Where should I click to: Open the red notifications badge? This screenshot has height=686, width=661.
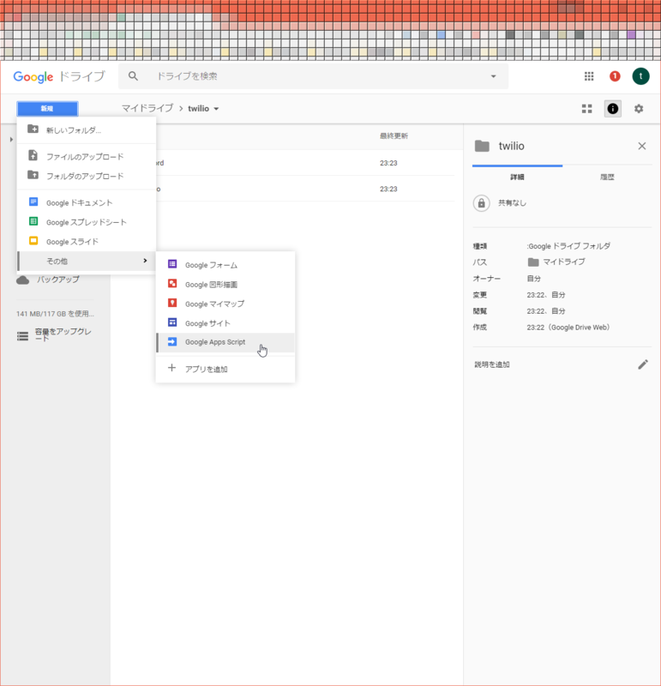615,76
